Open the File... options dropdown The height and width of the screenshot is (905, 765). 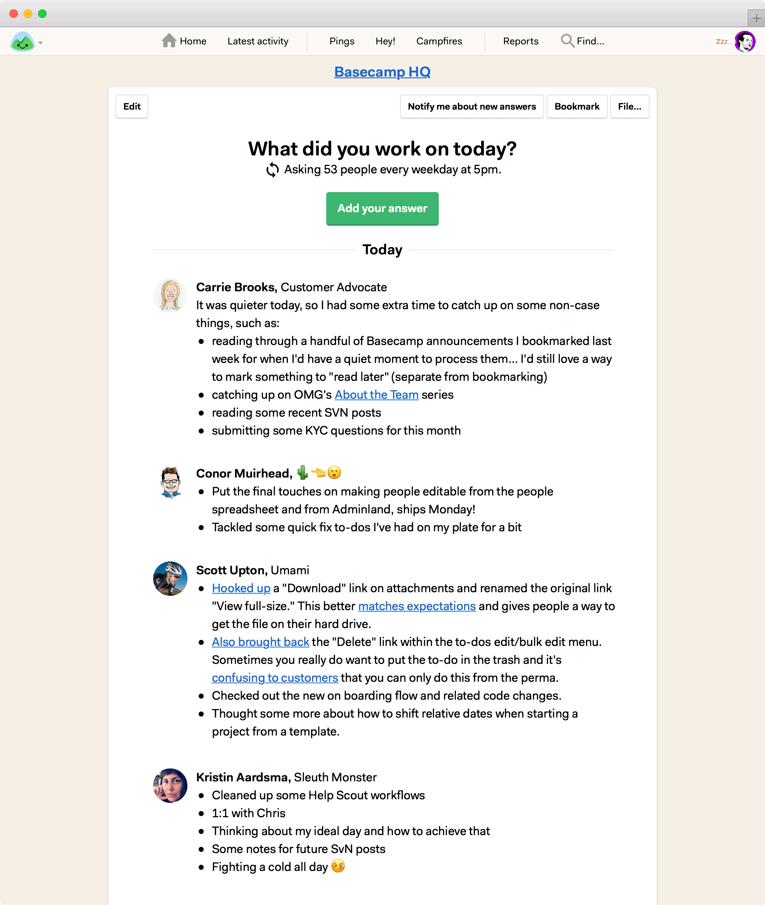630,107
